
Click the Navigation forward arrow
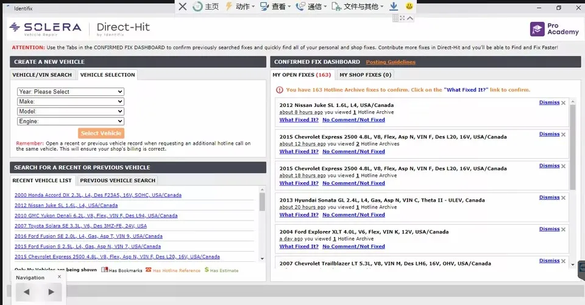(51, 292)
